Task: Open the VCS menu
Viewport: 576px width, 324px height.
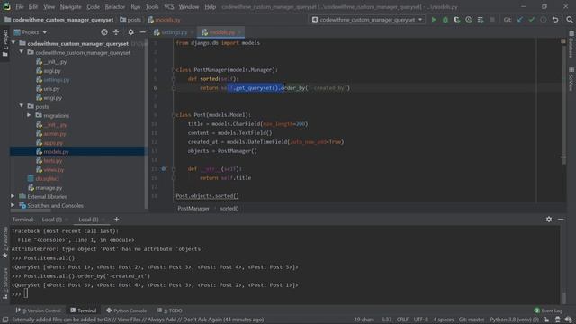Action: point(168,7)
